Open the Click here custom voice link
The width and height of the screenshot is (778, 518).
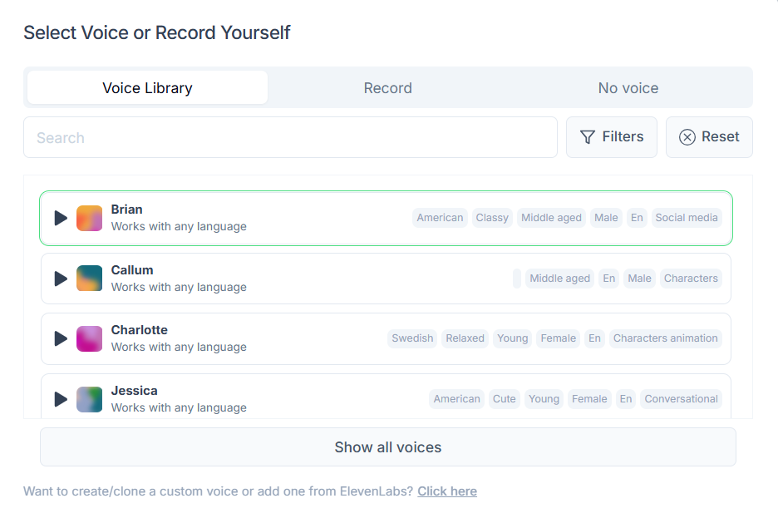point(447,491)
